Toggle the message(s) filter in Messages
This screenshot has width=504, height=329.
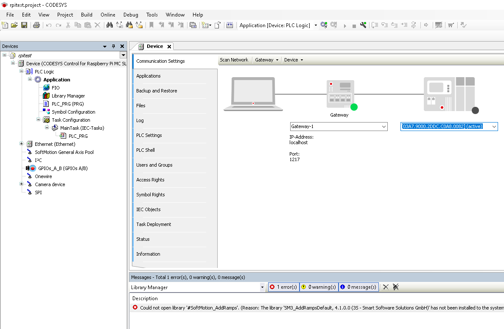359,287
